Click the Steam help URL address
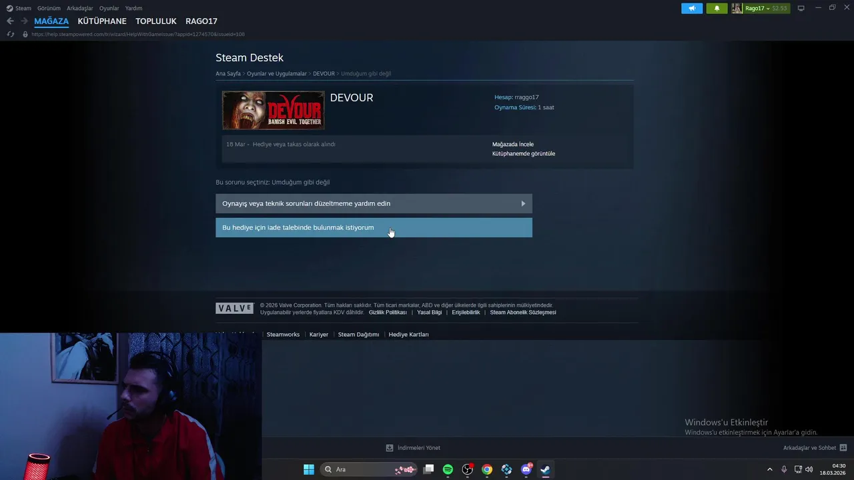 click(137, 34)
